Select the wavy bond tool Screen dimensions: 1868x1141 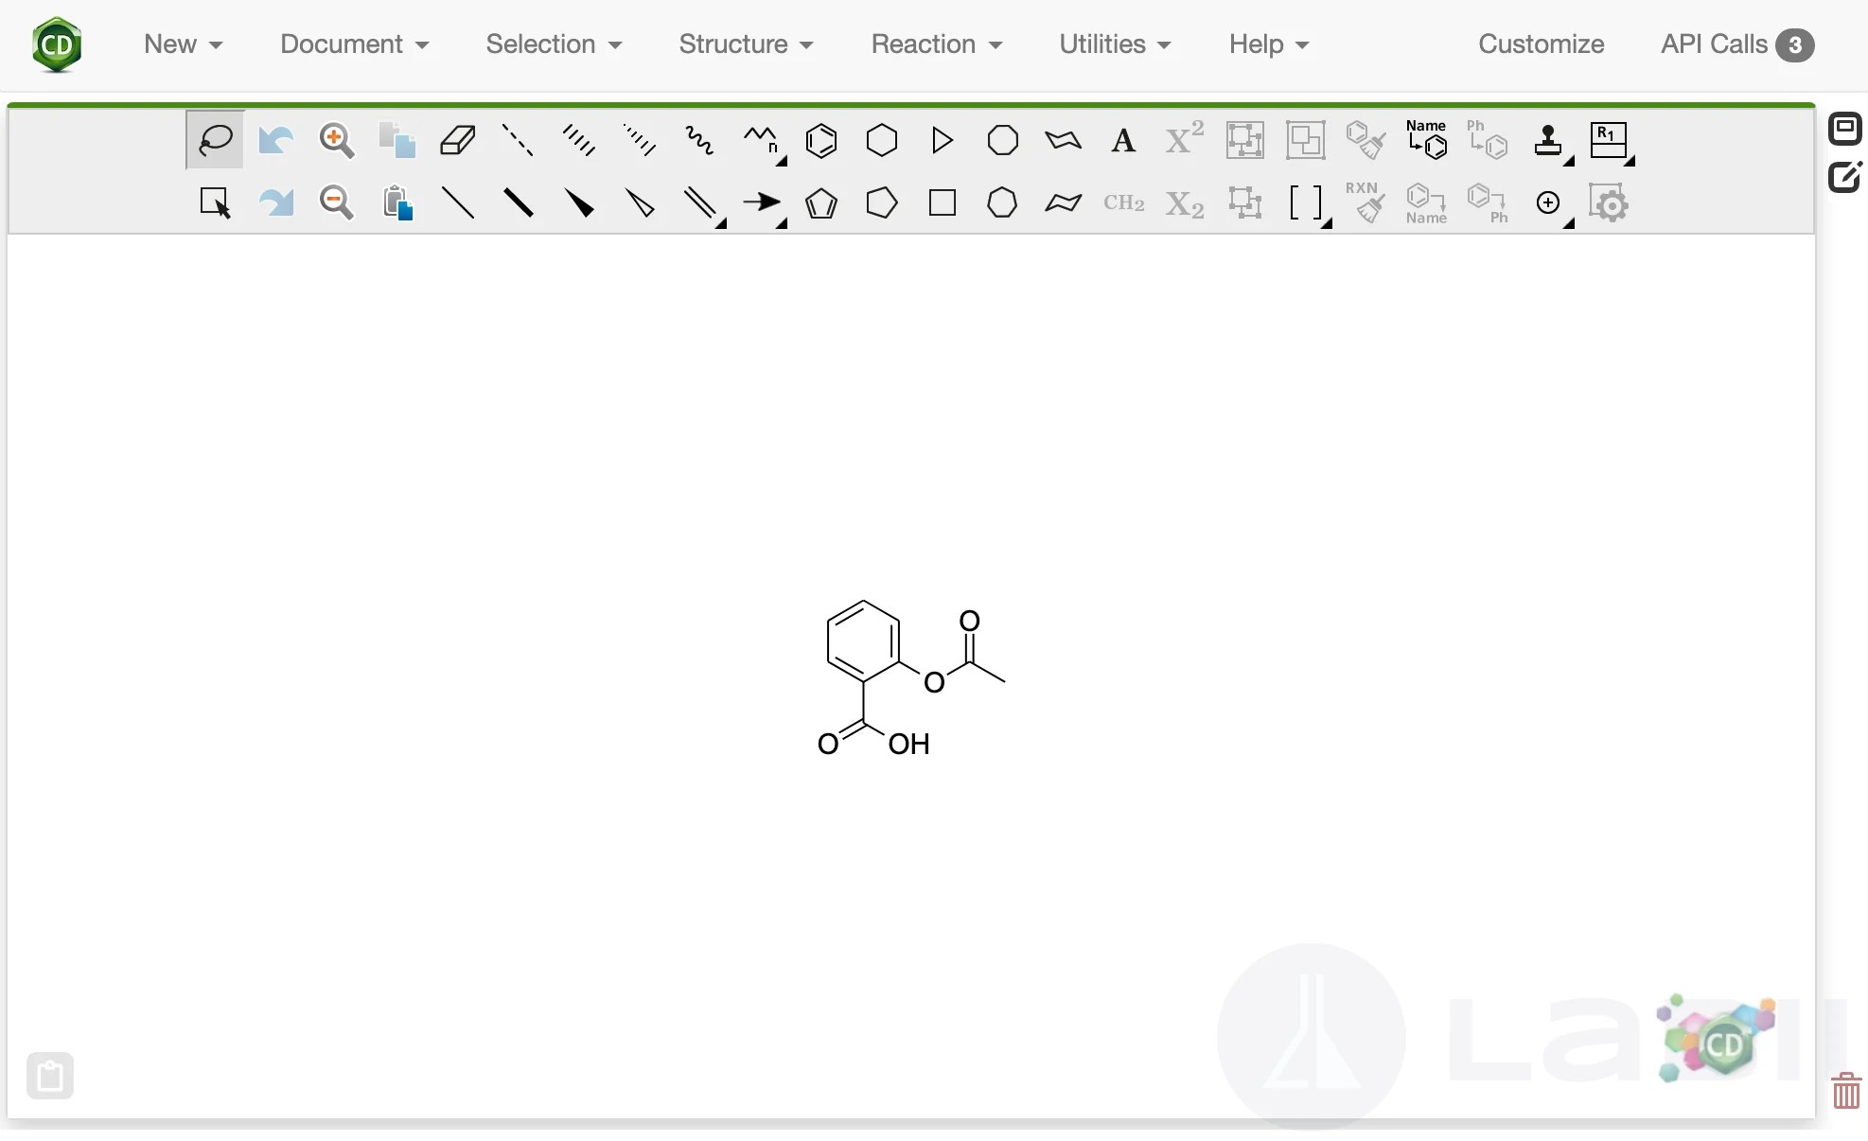point(700,139)
